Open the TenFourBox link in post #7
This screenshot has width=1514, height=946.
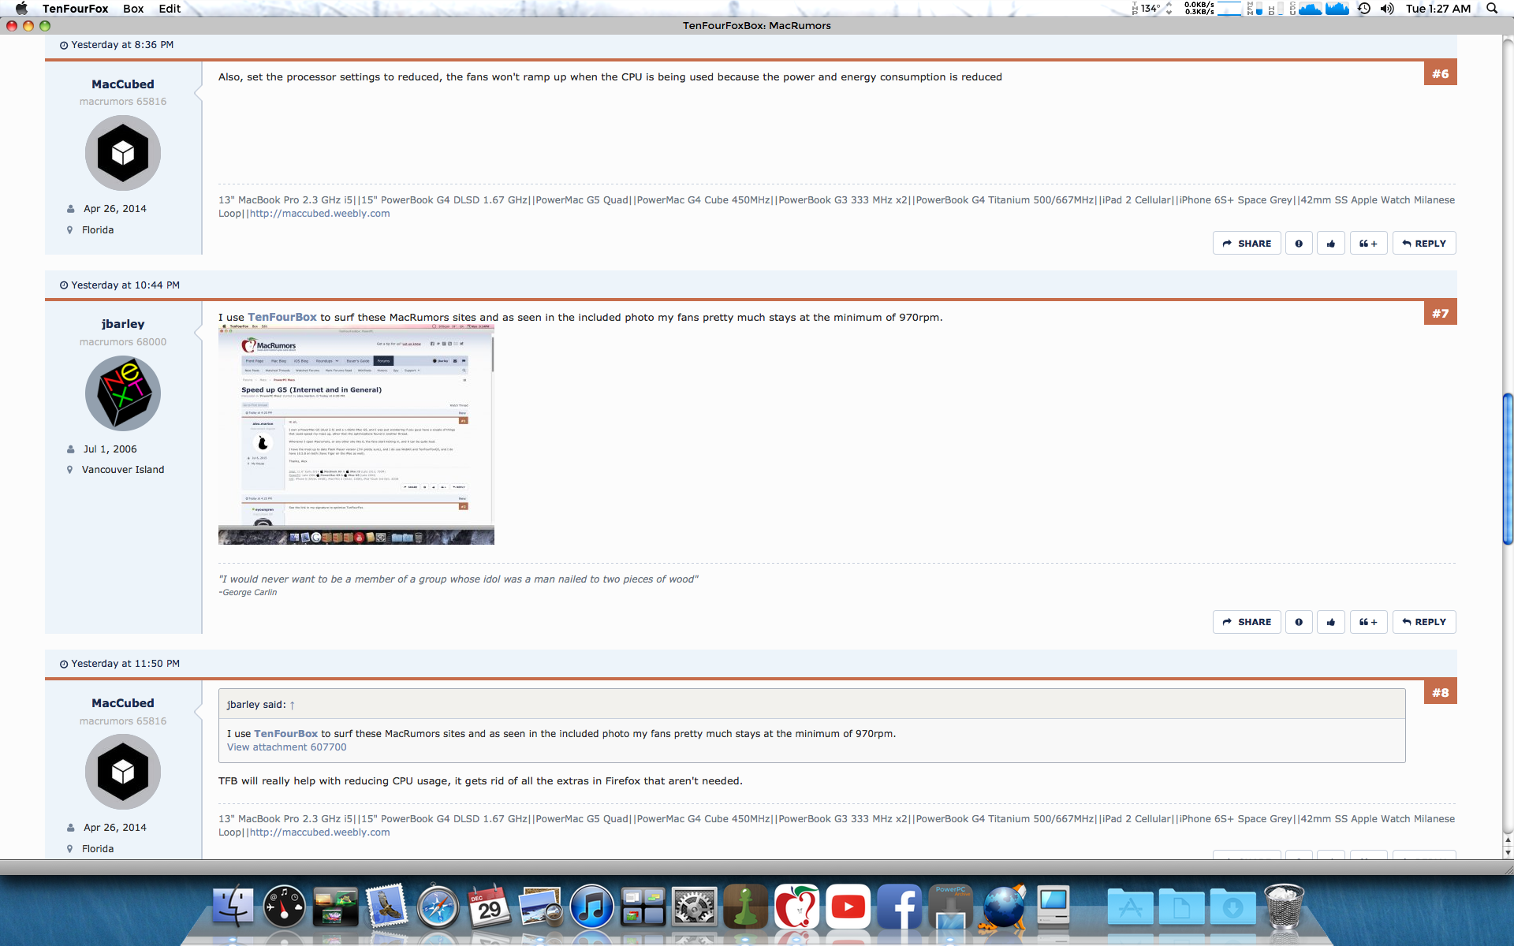pyautogui.click(x=282, y=317)
